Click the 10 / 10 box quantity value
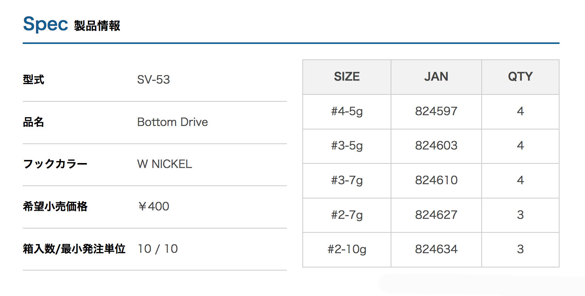This screenshot has width=585, height=296. 158,249
